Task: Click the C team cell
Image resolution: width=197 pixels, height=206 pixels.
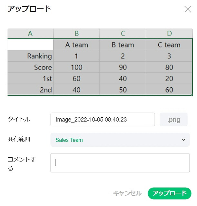Action: click(169, 45)
